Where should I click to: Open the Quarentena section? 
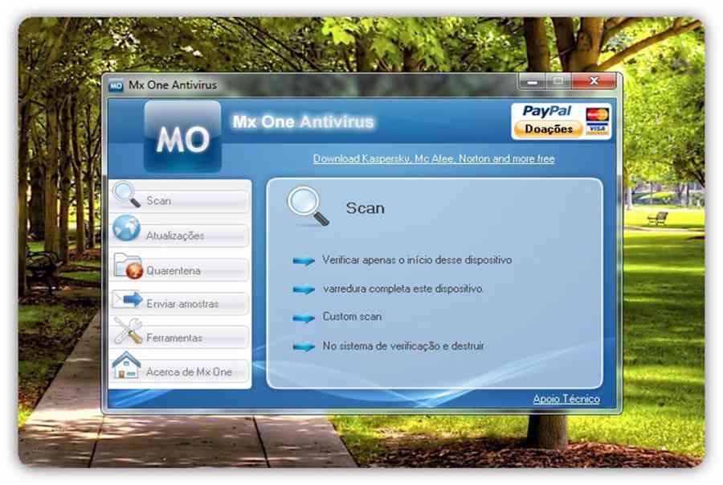click(180, 270)
